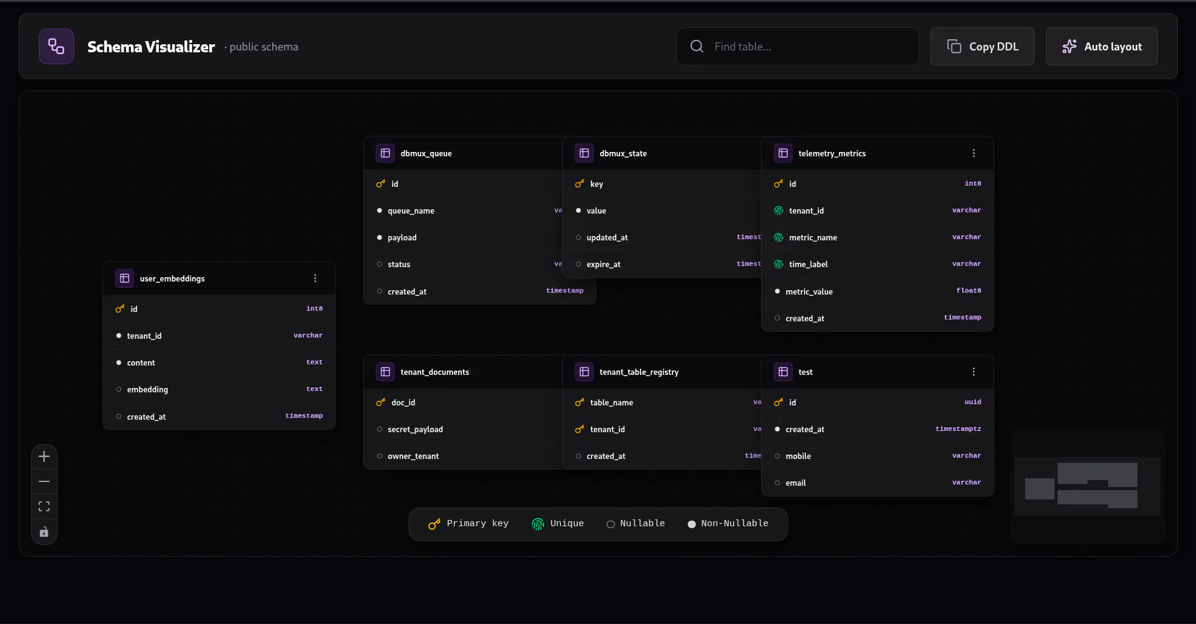This screenshot has height=624, width=1196.
Task: Select the dbmux_state table header
Action: (x=662, y=153)
